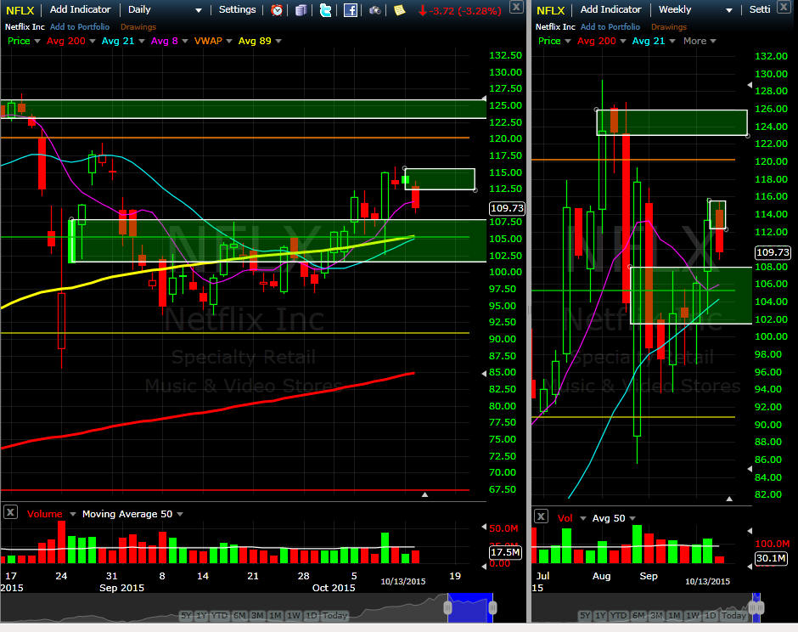This screenshot has width=798, height=632.
Task: Open daily Volume indicator dropdown
Action: pos(73,515)
